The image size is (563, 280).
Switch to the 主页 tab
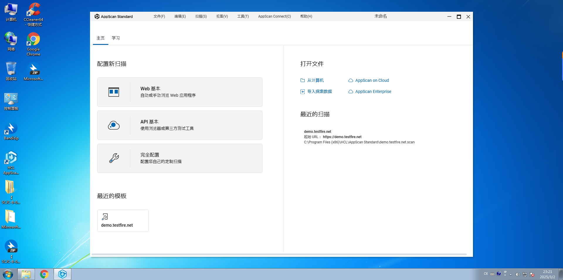(x=101, y=38)
